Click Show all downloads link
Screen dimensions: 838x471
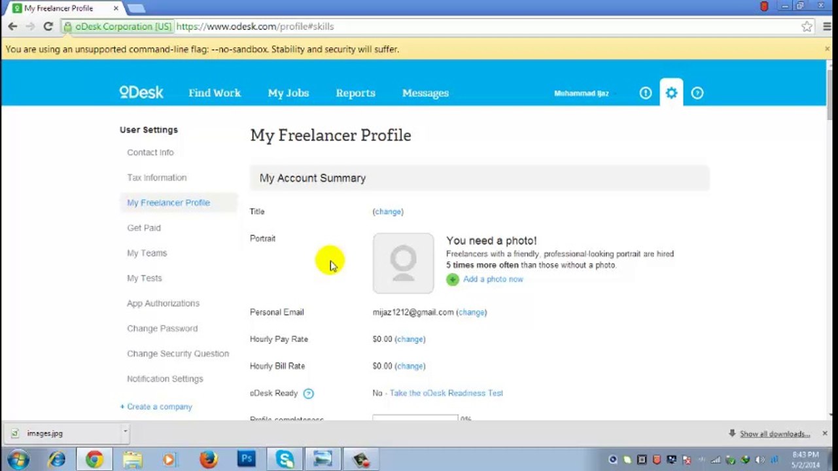775,434
